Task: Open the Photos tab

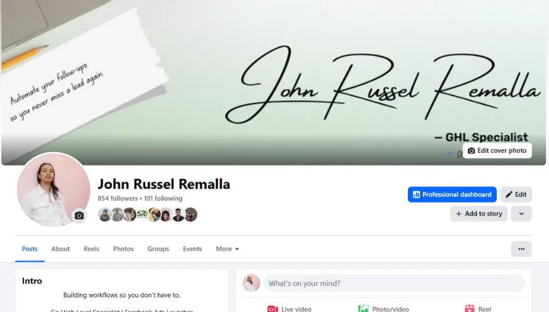Action: pyautogui.click(x=123, y=249)
